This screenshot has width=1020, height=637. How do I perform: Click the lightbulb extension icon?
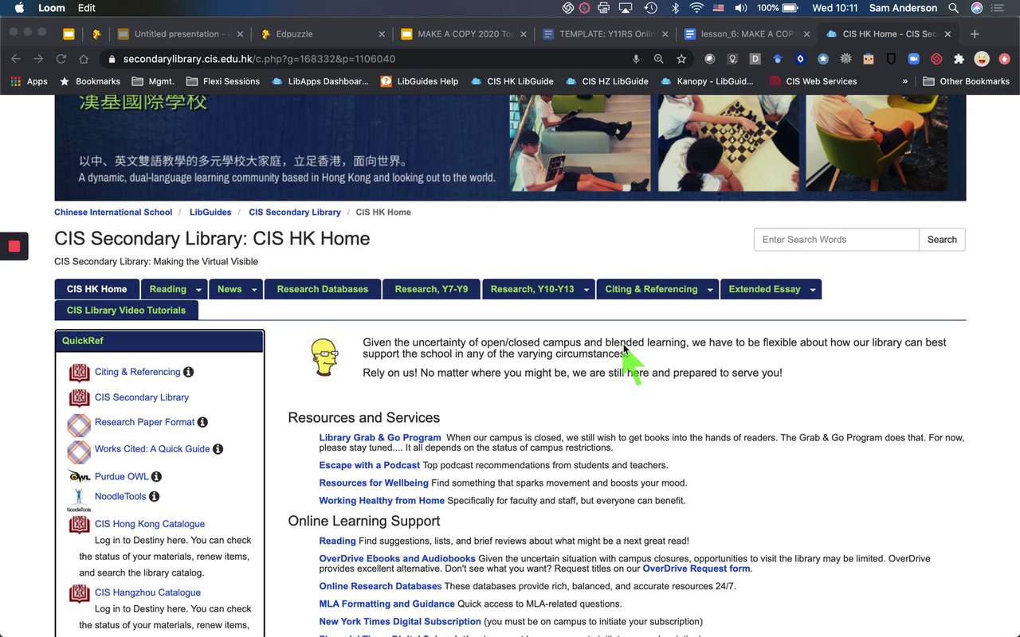[x=732, y=59]
